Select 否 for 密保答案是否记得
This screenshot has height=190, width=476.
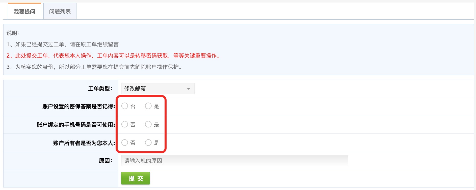click(125, 106)
